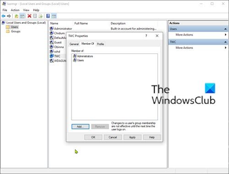The width and height of the screenshot is (229, 174).
Task: Click the Local Users and Groups root icon
Action: [3, 23]
